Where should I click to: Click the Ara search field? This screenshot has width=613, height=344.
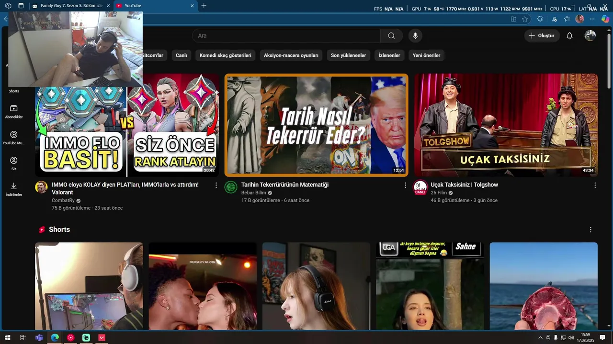(286, 36)
